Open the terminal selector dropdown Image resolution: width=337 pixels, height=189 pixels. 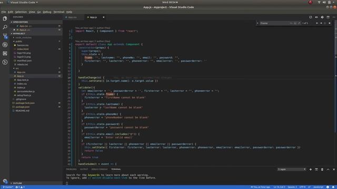(292, 170)
